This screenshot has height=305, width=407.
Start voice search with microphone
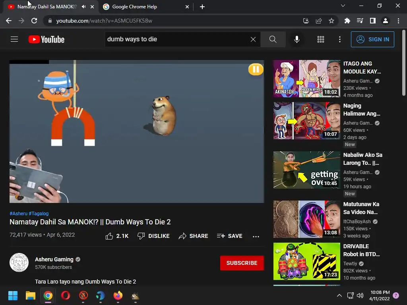297,39
